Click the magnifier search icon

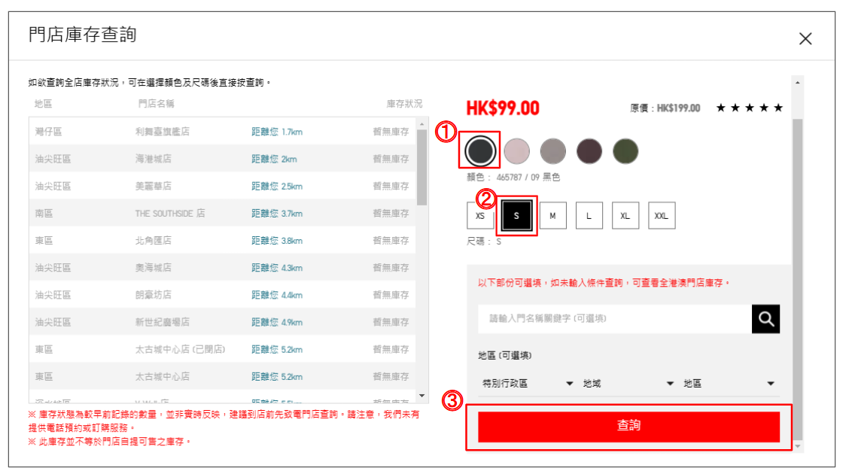point(765,319)
